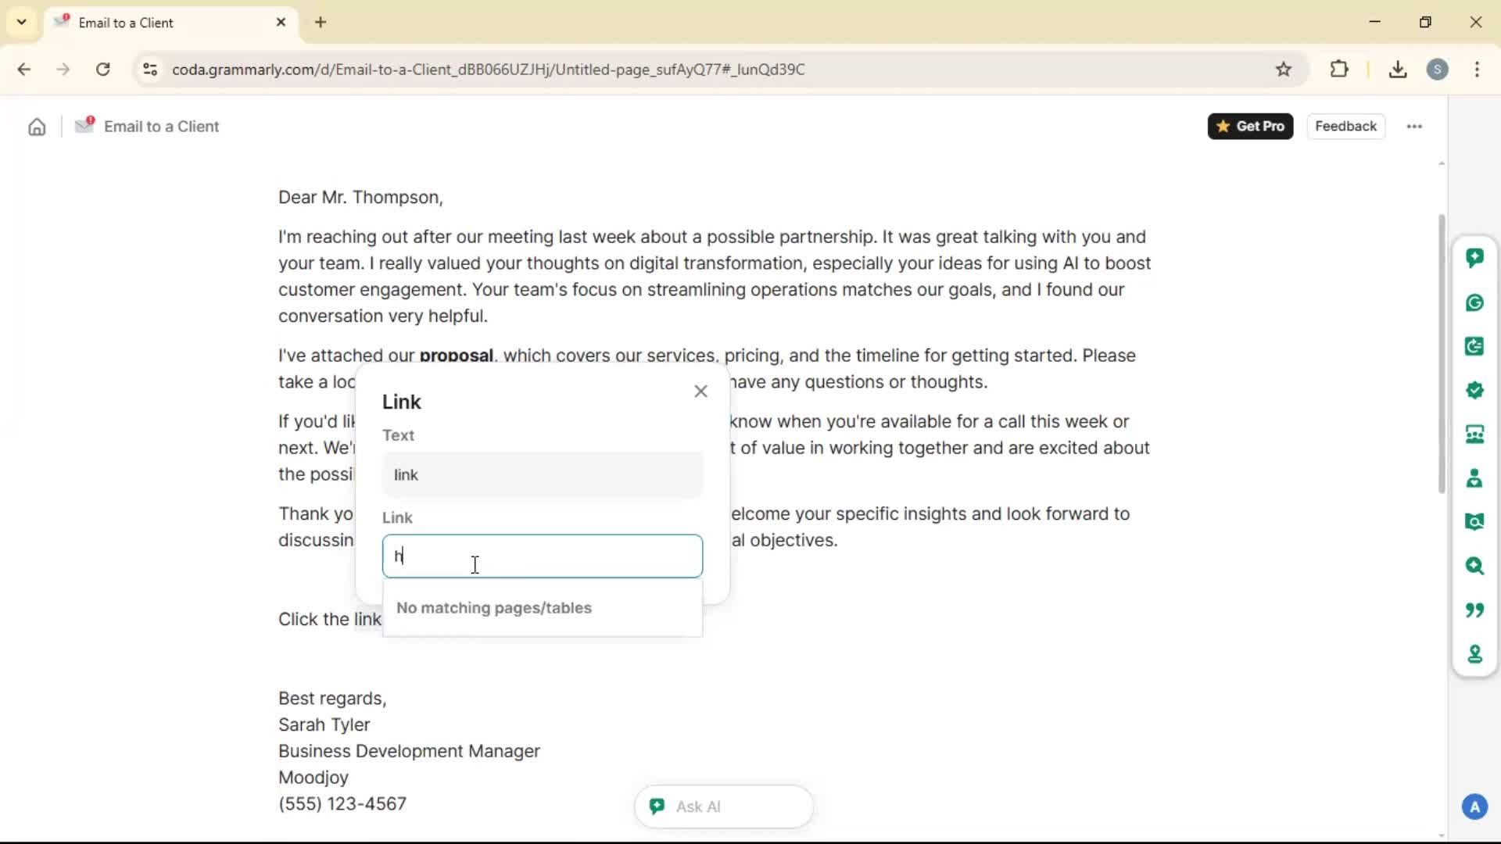Screen dimensions: 1501x844
Task: Open the three-dot more options menu
Action: click(1413, 127)
